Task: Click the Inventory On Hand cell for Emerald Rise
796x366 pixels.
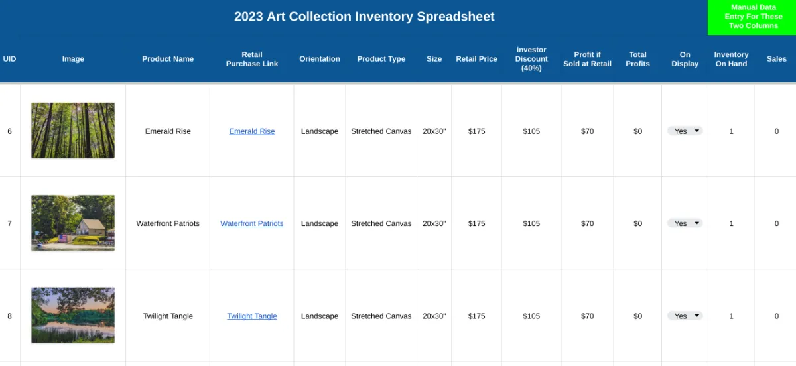Action: coord(731,131)
